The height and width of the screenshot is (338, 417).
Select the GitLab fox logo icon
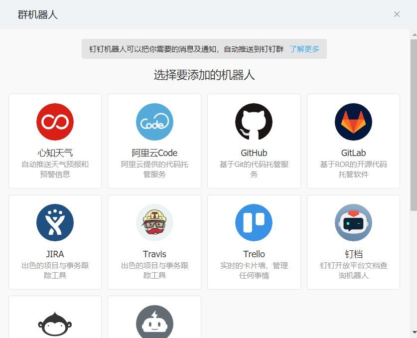tap(353, 122)
